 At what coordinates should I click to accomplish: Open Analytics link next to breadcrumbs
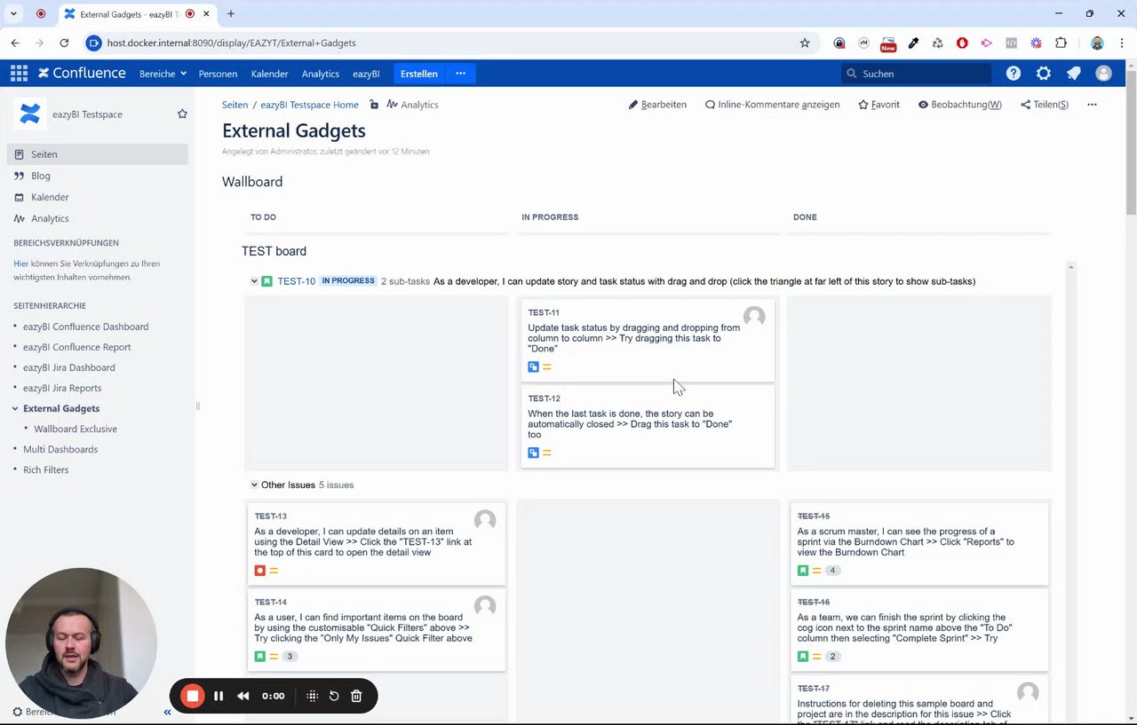coord(412,105)
